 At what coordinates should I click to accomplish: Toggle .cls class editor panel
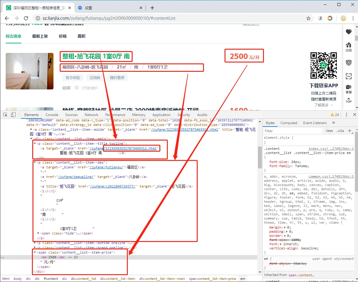coord(340,131)
